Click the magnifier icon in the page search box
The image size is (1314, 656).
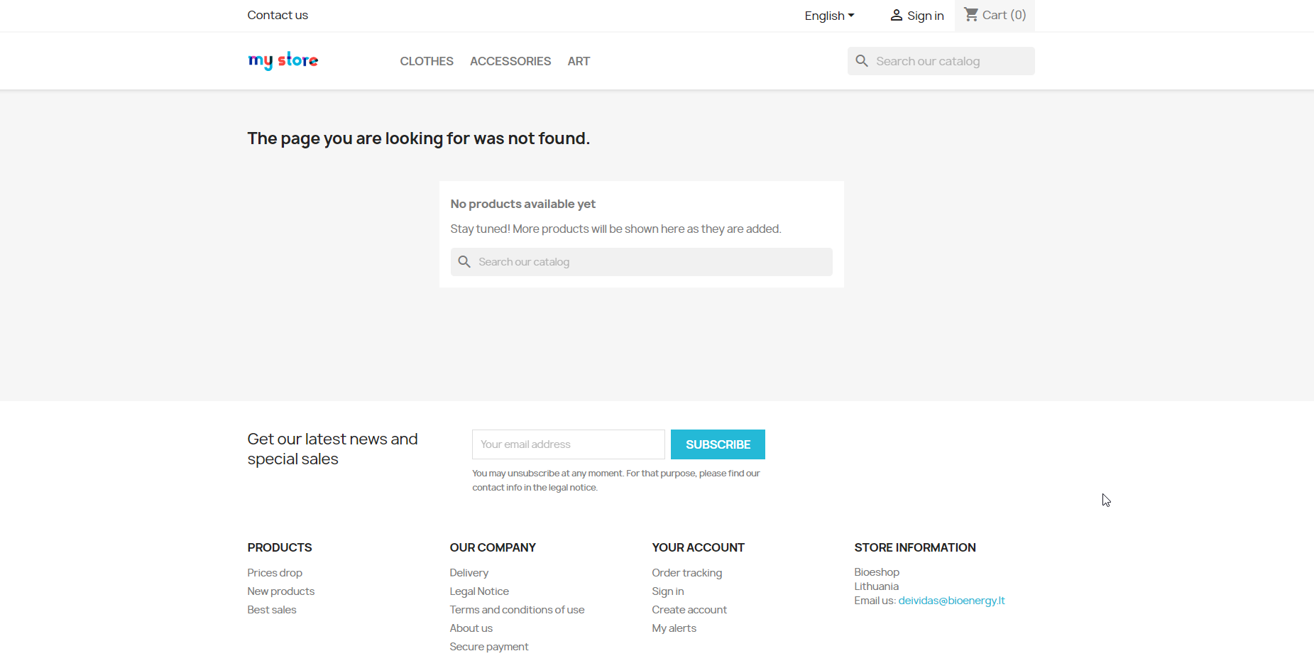[464, 262]
